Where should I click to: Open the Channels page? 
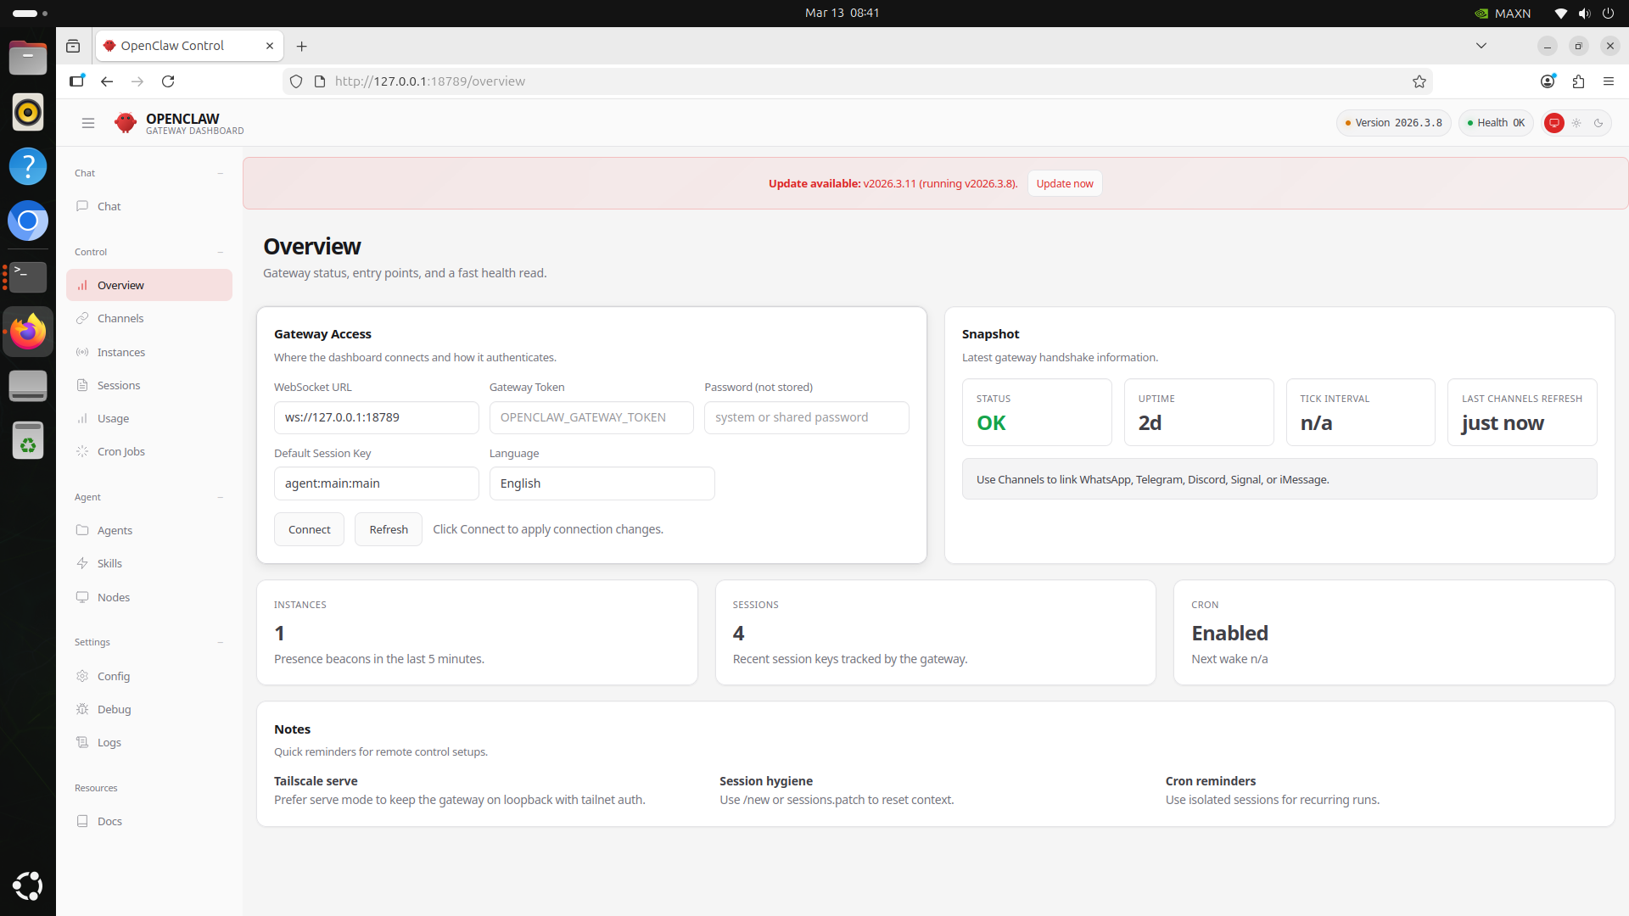point(120,318)
